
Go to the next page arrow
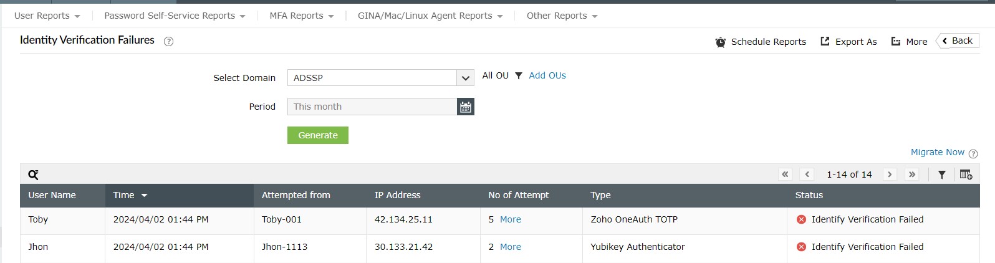(890, 175)
